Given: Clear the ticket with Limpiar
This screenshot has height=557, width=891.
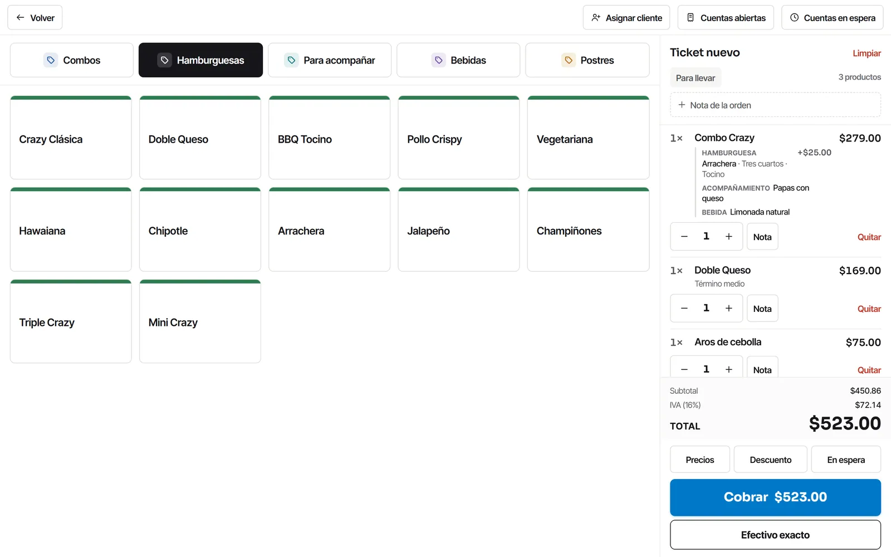Looking at the screenshot, I should pyautogui.click(x=866, y=53).
